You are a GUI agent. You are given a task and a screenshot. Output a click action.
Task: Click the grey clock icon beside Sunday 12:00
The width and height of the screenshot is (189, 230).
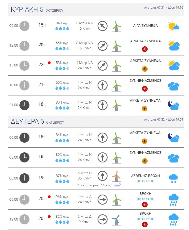tap(24, 45)
